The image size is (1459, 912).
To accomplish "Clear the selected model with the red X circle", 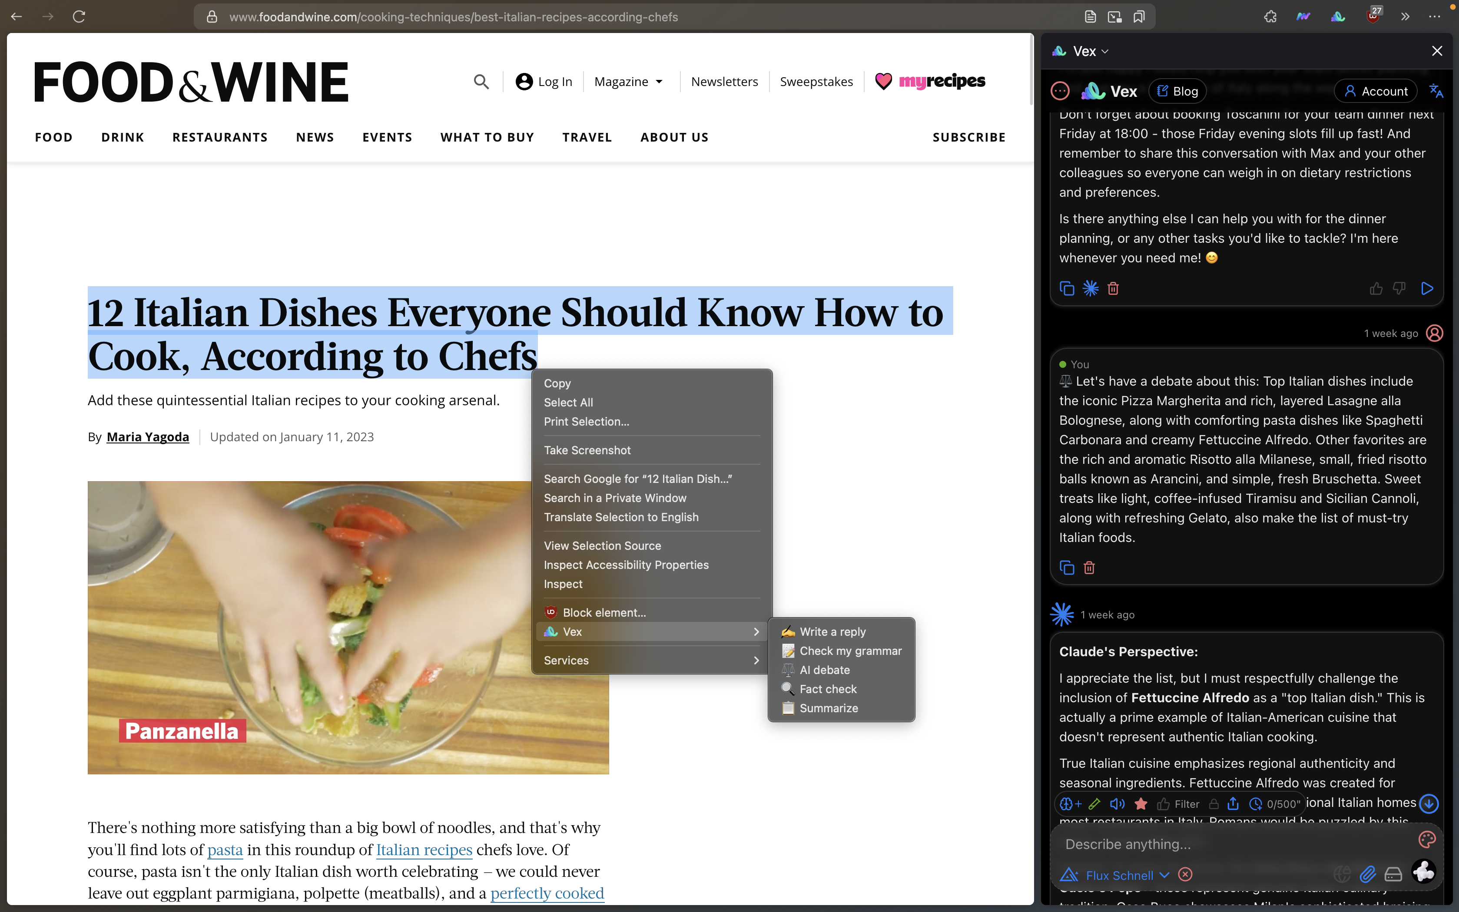I will 1185,875.
